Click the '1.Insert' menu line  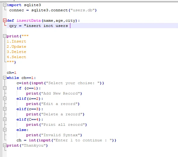coord(17,41)
